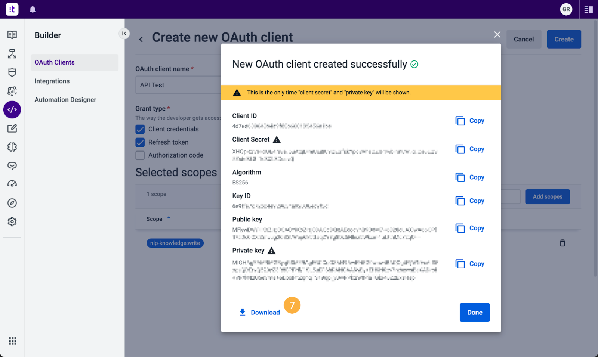Screen dimensions: 598x357
Task: Open the app launcher grid icon
Action: pos(12,341)
